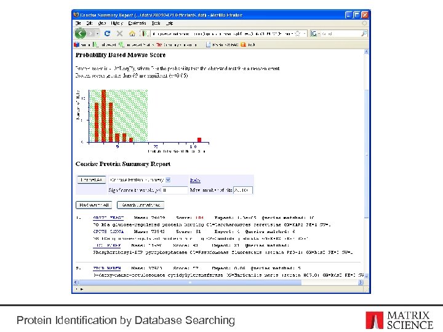Viewport: 443px width, 332px height.
Task: Open the accession link with Mass 73942
Action: coord(108,232)
